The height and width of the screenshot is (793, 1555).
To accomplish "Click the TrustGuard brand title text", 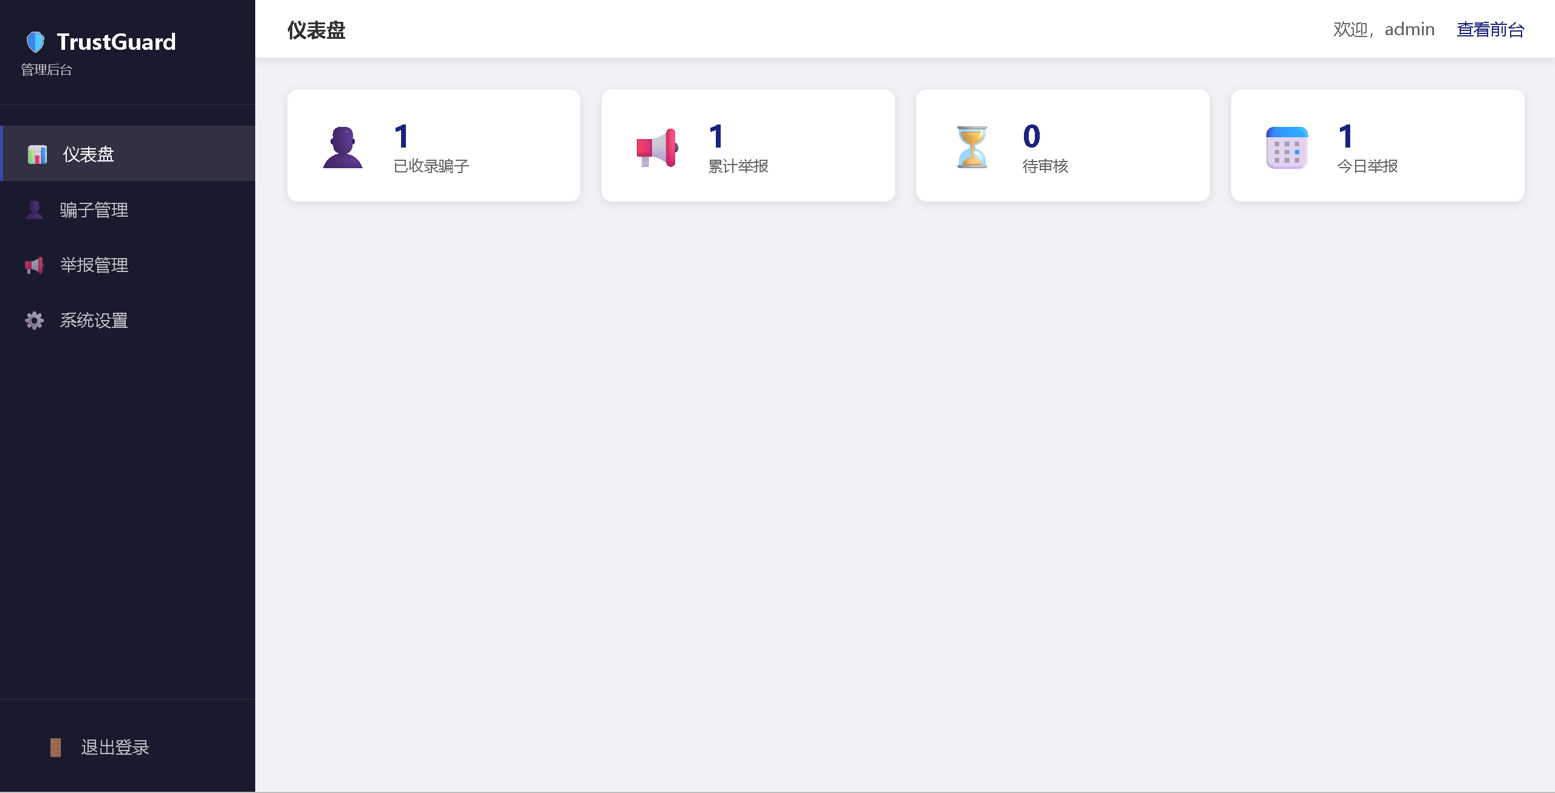I will 116,42.
